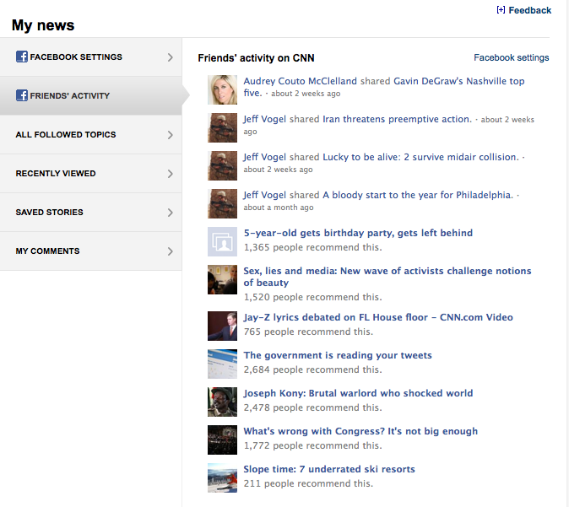This screenshot has width=569, height=507.
Task: Open Joseph Kony brutal warlord story
Action: coord(358,393)
